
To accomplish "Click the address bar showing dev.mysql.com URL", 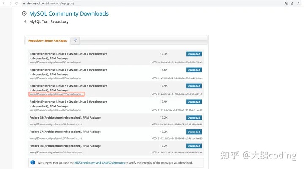I will coord(127,3).
